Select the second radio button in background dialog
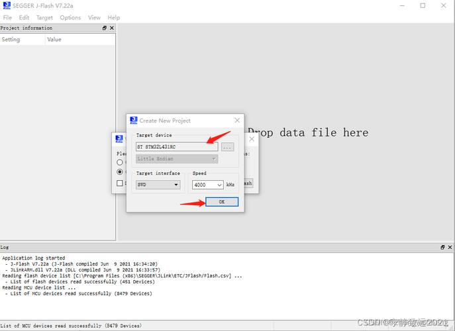Viewport: 455px width, 331px height. (x=120, y=172)
